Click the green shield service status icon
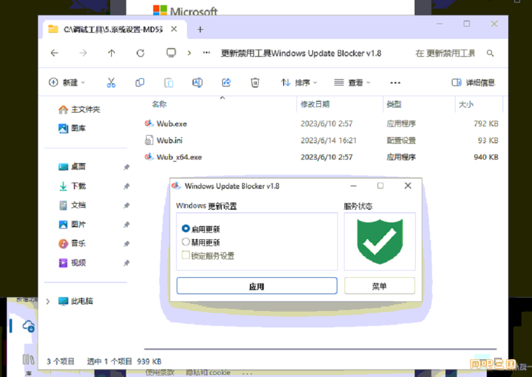532x377 pixels. coord(380,241)
